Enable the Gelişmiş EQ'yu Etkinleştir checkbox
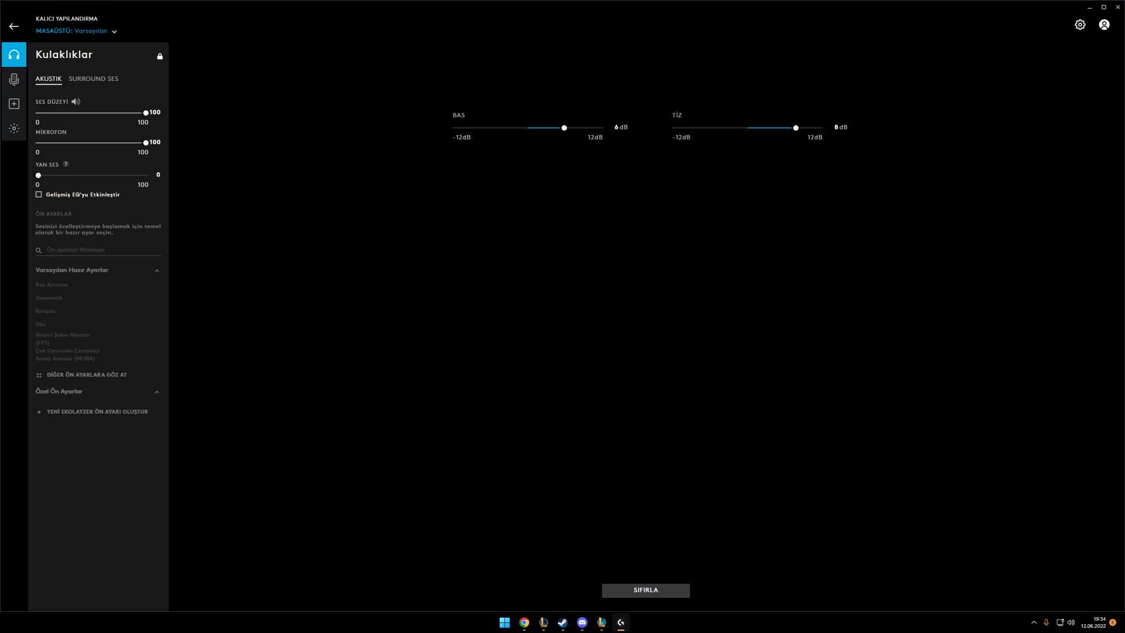 [39, 195]
